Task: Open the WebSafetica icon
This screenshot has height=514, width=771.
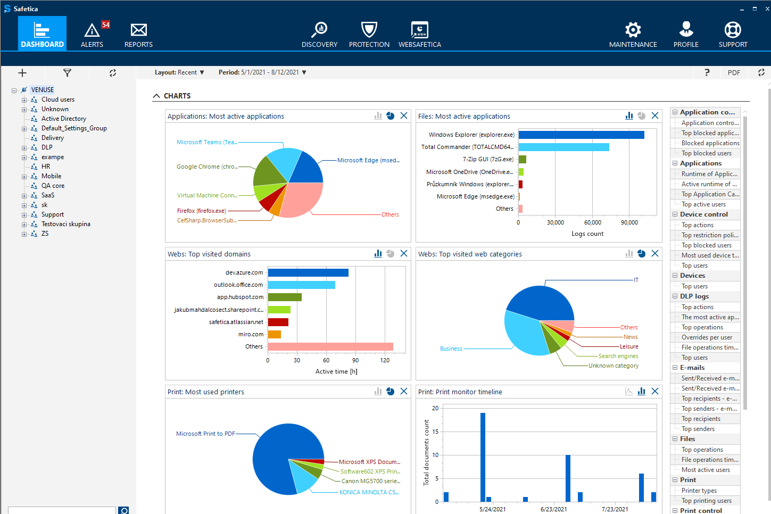Action: coord(420,30)
